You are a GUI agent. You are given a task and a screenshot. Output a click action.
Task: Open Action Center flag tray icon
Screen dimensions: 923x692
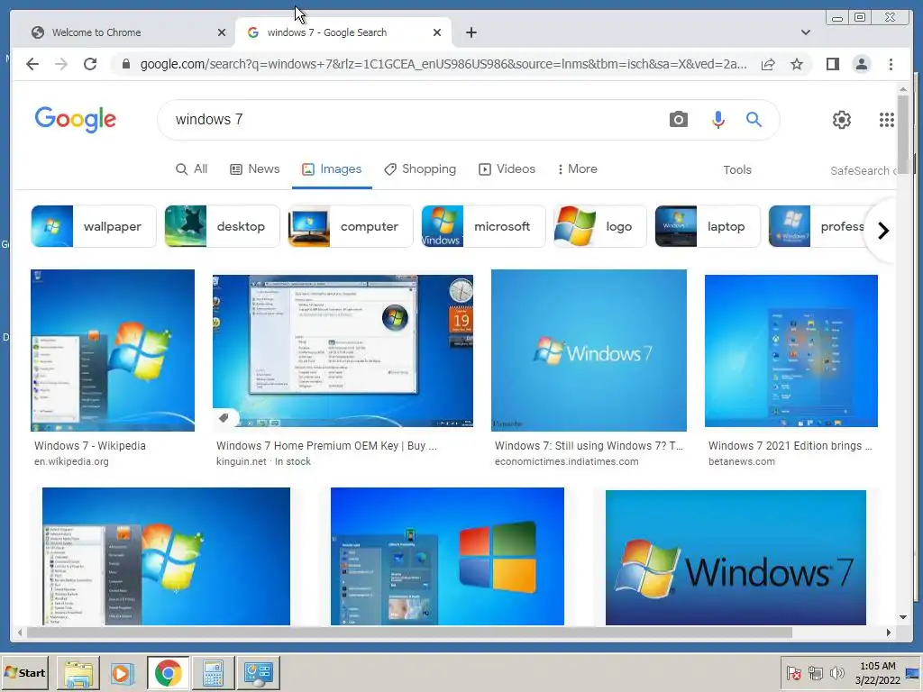(x=793, y=672)
